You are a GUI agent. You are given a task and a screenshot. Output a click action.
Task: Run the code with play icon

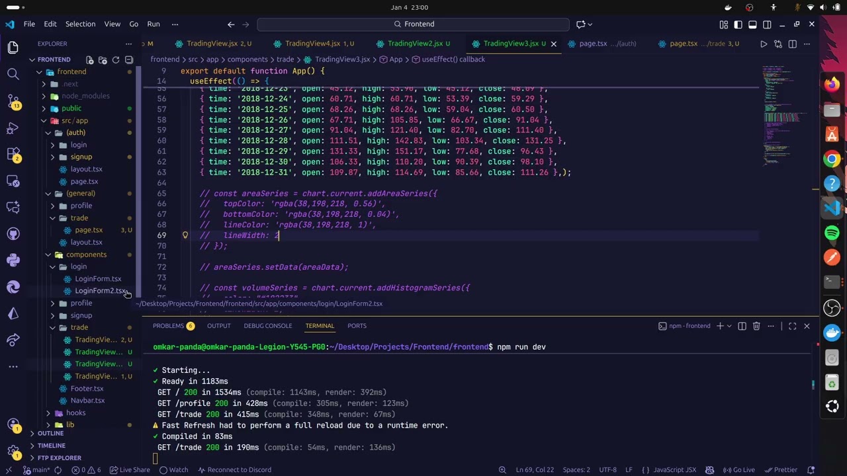click(x=764, y=44)
